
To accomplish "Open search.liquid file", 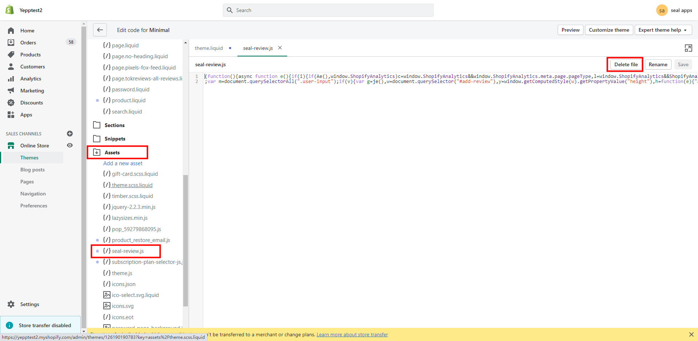I will [123, 111].
